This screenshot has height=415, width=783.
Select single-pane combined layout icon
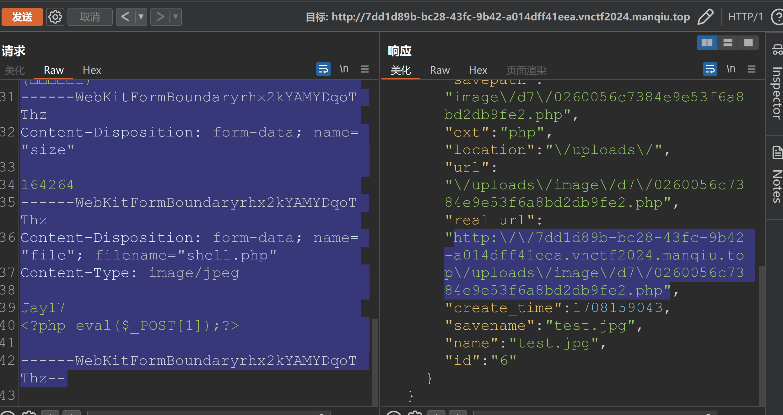748,43
